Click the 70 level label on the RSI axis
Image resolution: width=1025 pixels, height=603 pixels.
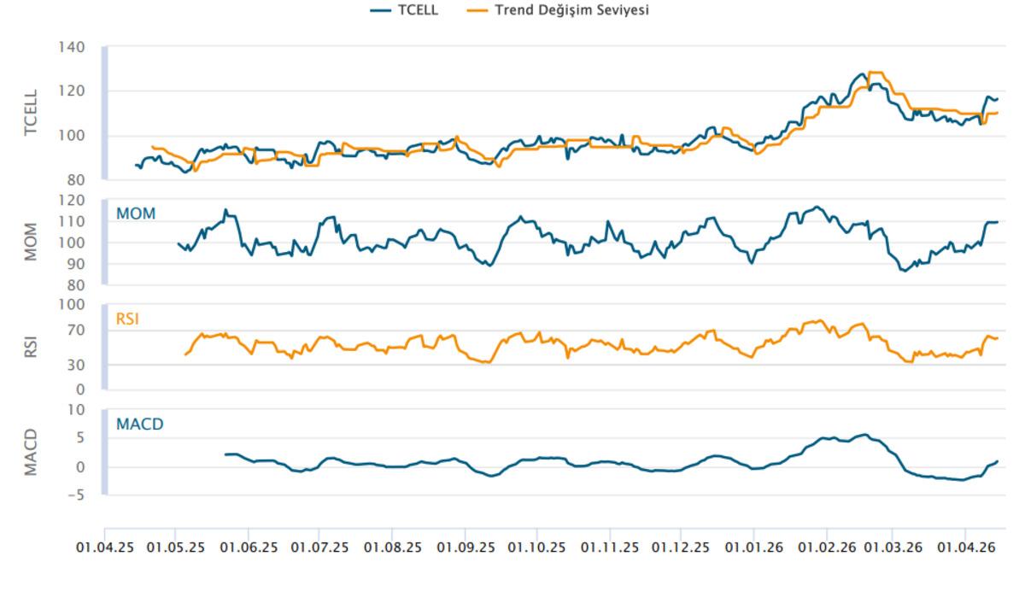78,331
